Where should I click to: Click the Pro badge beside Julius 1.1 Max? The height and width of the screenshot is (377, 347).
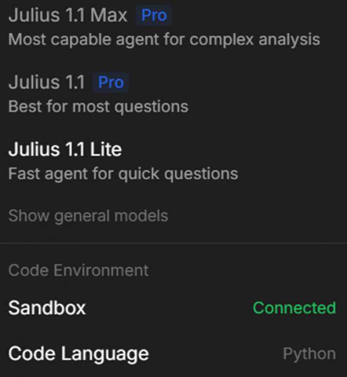(154, 15)
